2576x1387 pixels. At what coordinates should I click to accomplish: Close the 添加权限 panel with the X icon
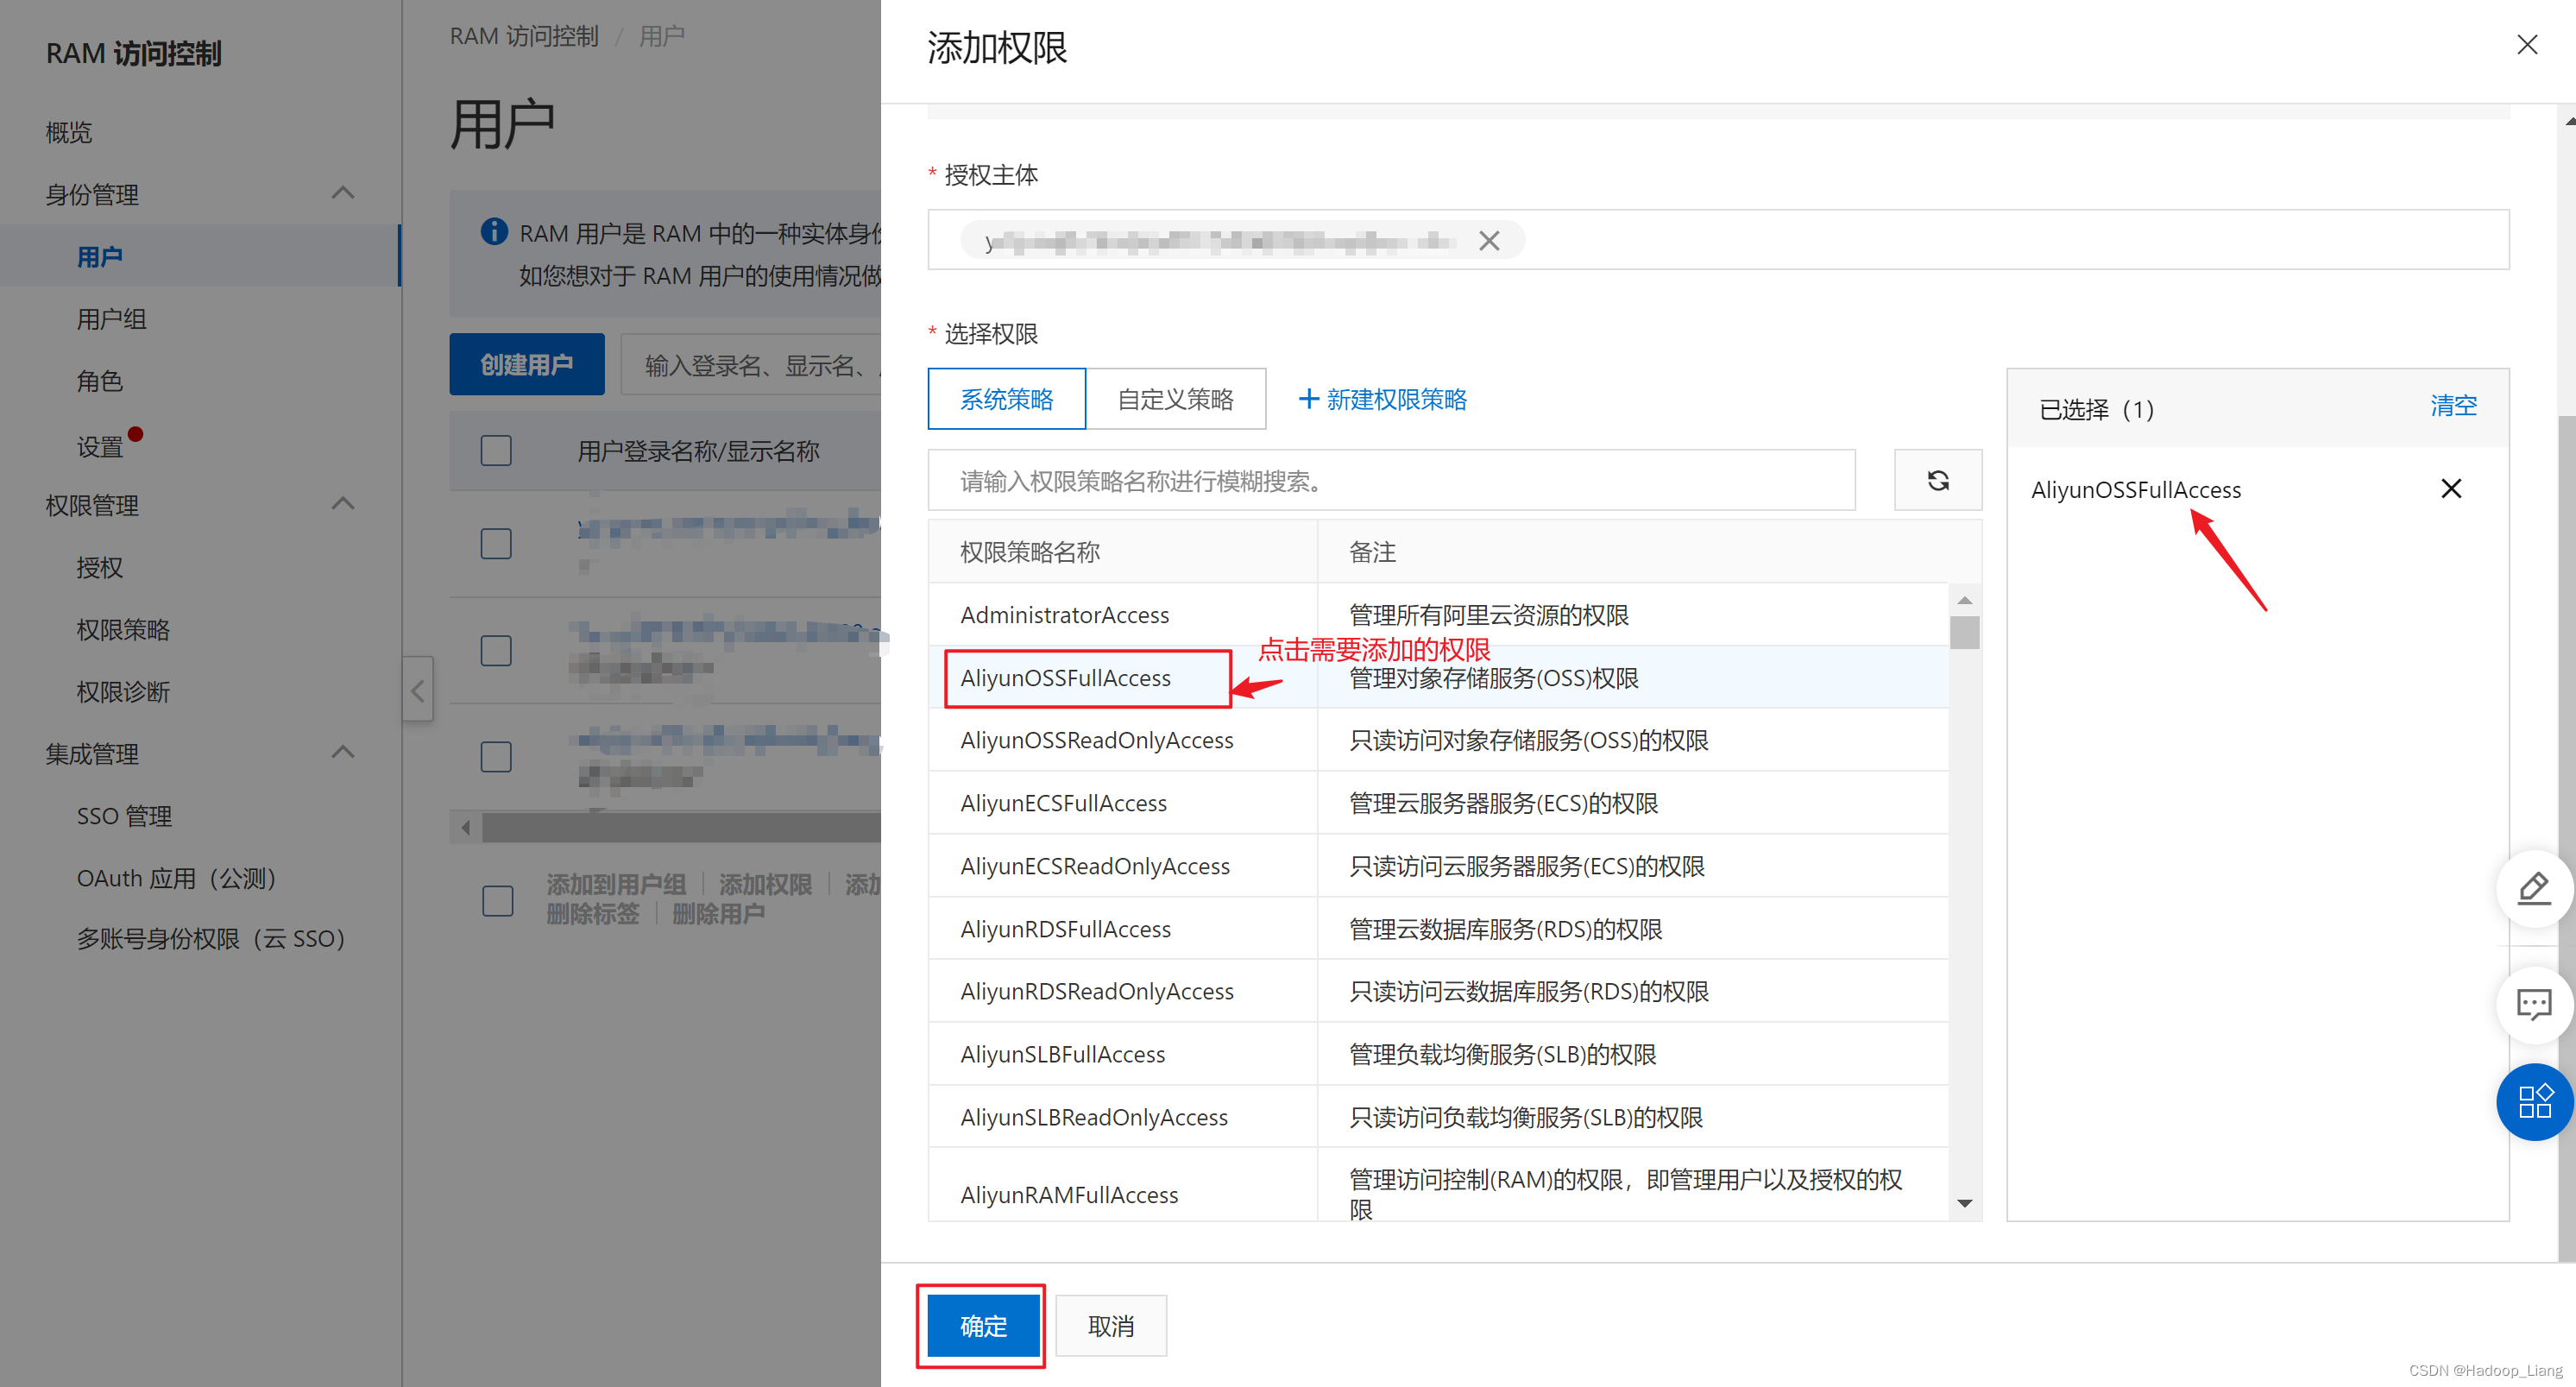coord(2527,45)
